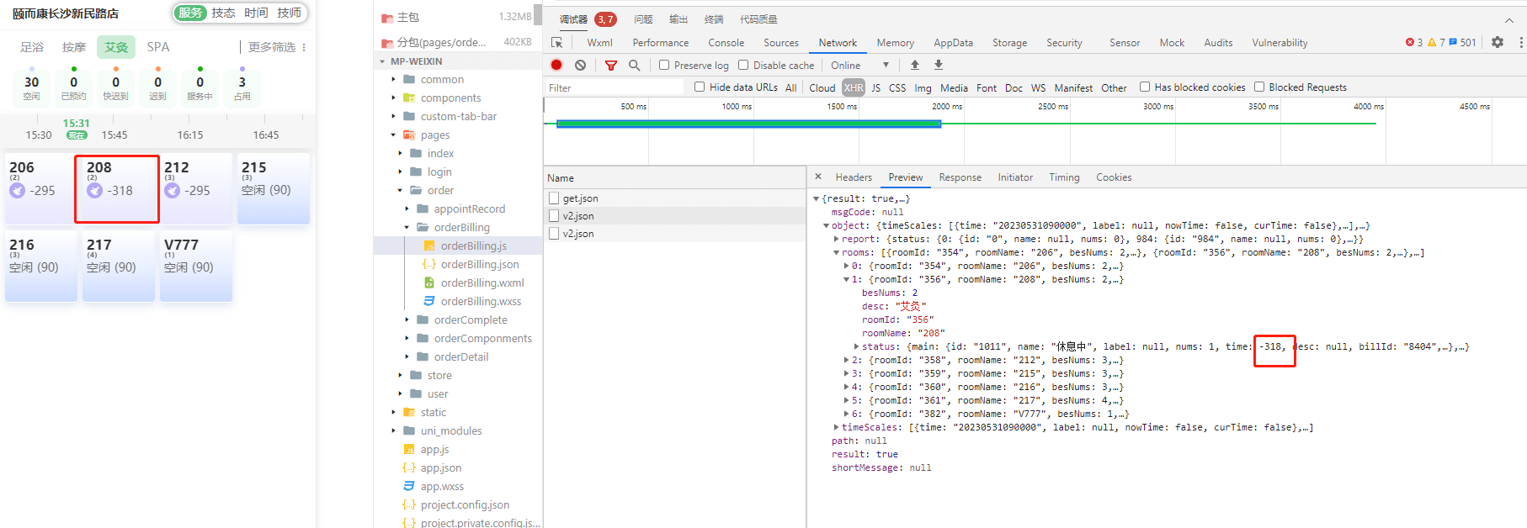1527x528 pixels.
Task: Toggle the network filter funnel icon
Action: coord(611,65)
